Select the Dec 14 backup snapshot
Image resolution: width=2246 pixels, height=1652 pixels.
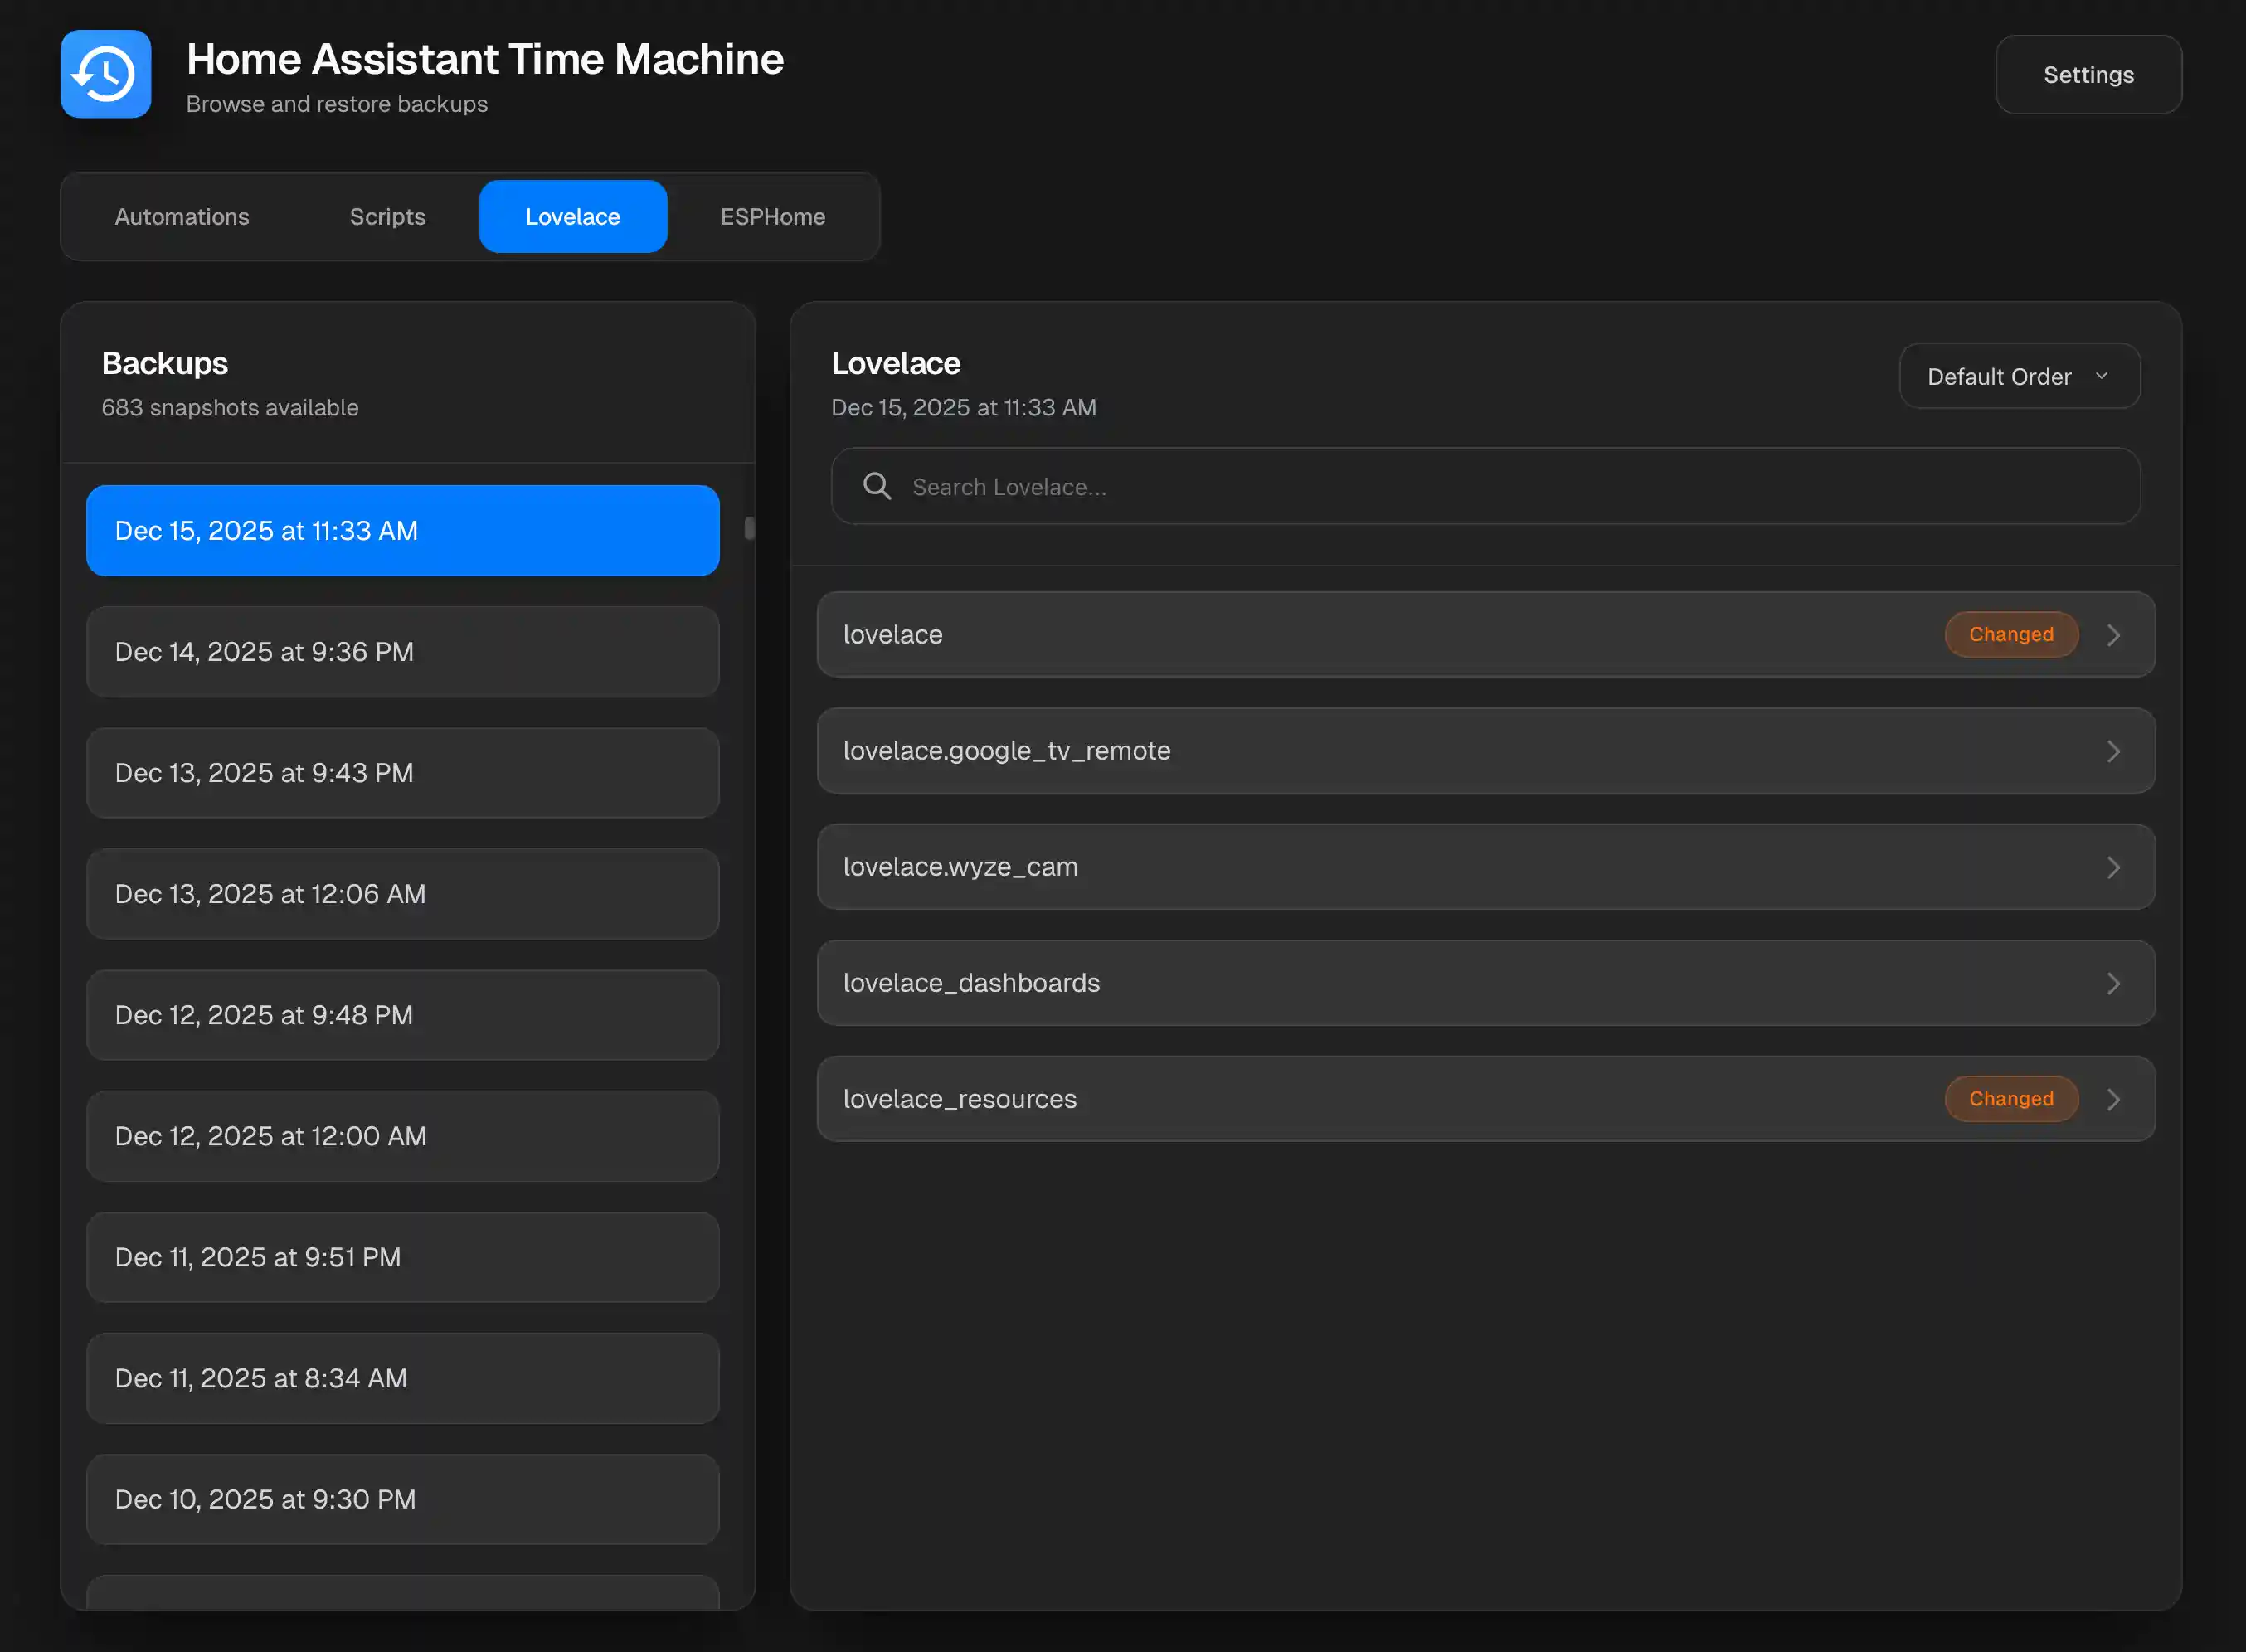(x=402, y=651)
